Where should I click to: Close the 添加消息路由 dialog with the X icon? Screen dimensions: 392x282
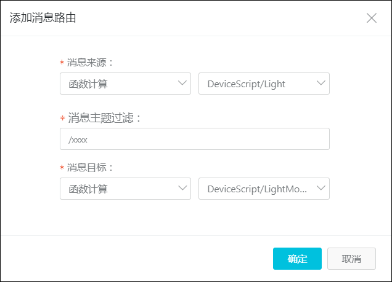372,18
